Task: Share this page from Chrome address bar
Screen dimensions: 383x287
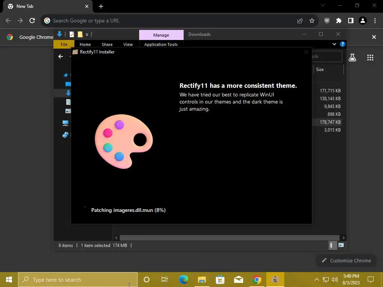Action: point(300,21)
